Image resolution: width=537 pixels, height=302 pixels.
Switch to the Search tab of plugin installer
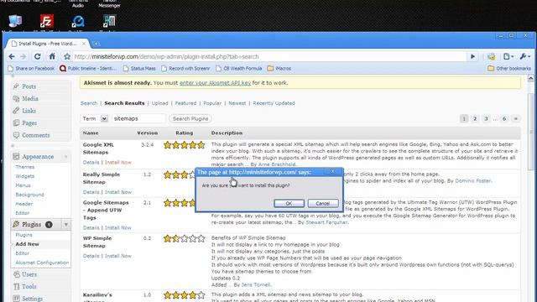(x=89, y=103)
